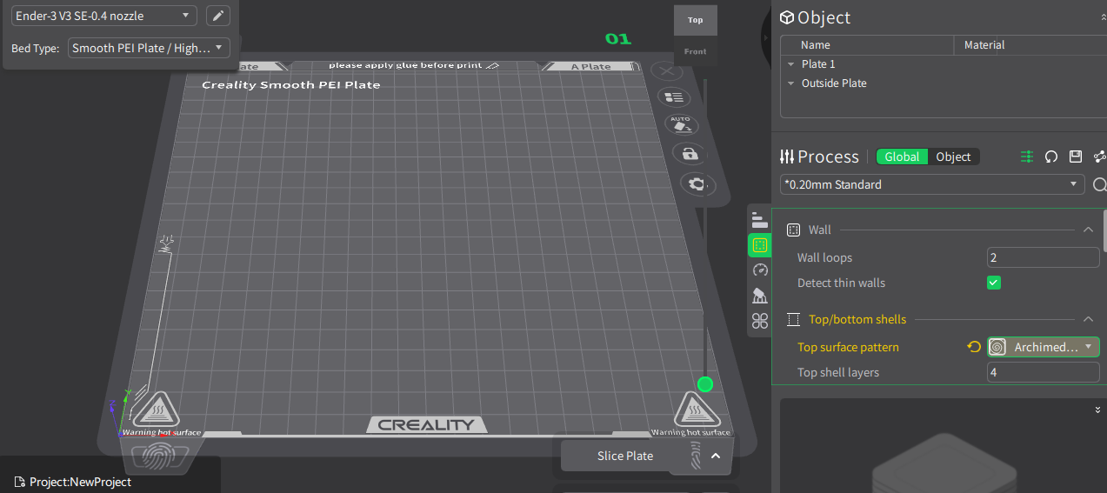Click the Top shell layers input field
Image resolution: width=1107 pixels, height=493 pixels.
1044,372
